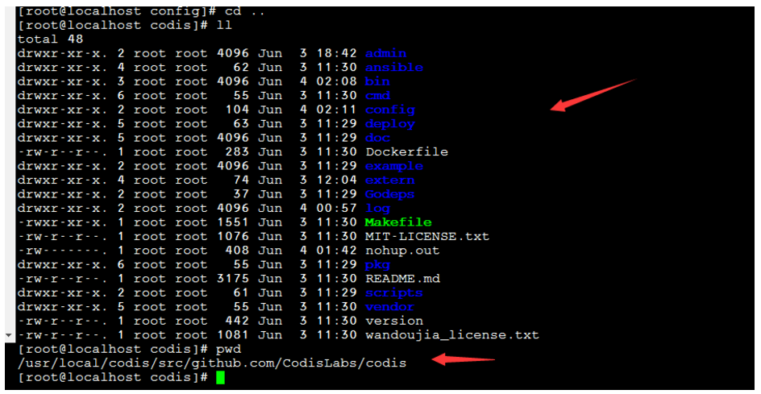Click the green terminal cursor block

(x=220, y=378)
